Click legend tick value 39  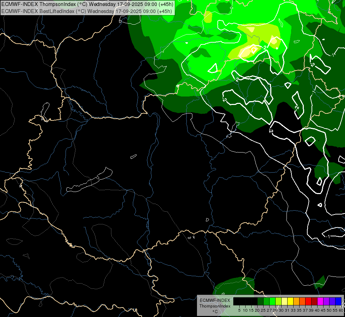coord(311,310)
